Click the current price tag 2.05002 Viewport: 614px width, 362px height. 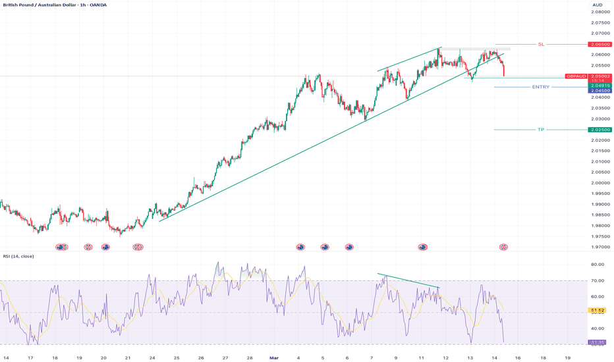point(600,76)
